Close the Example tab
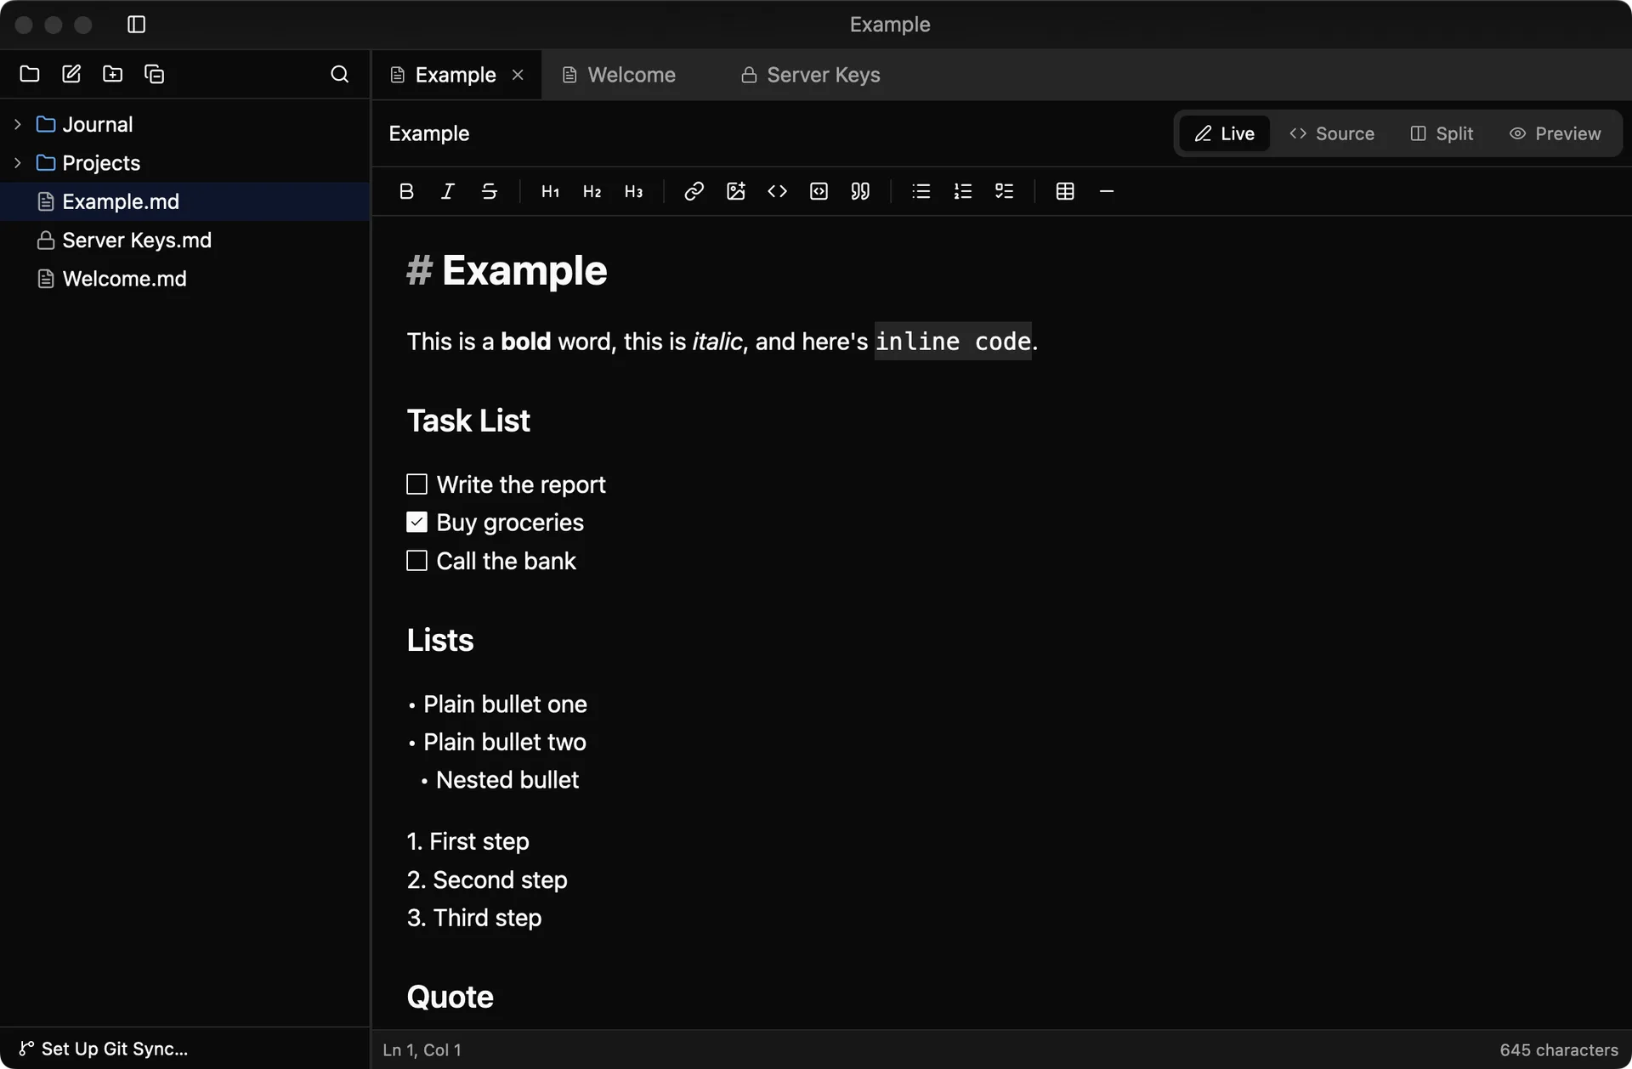 tap(518, 75)
